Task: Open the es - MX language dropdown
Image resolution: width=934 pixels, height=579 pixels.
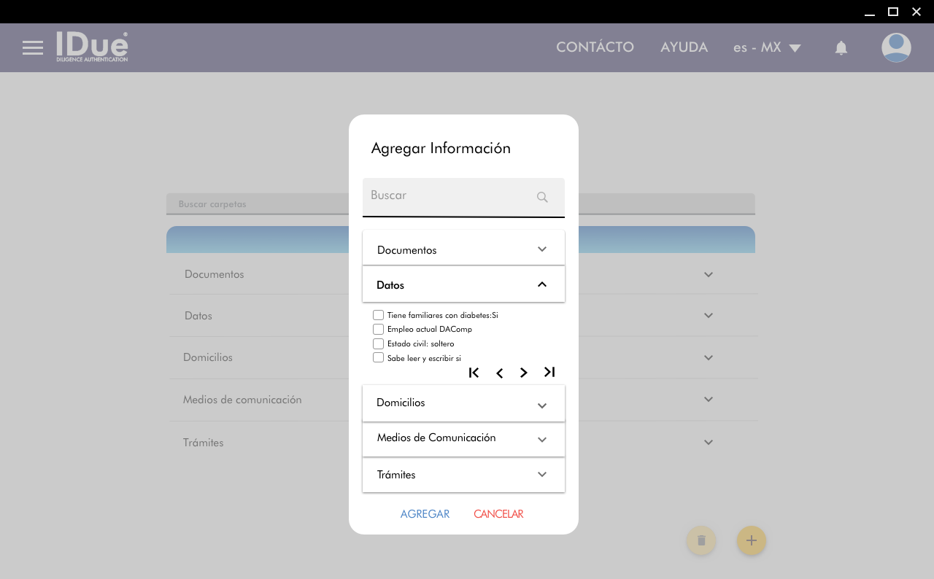Action: (x=767, y=47)
